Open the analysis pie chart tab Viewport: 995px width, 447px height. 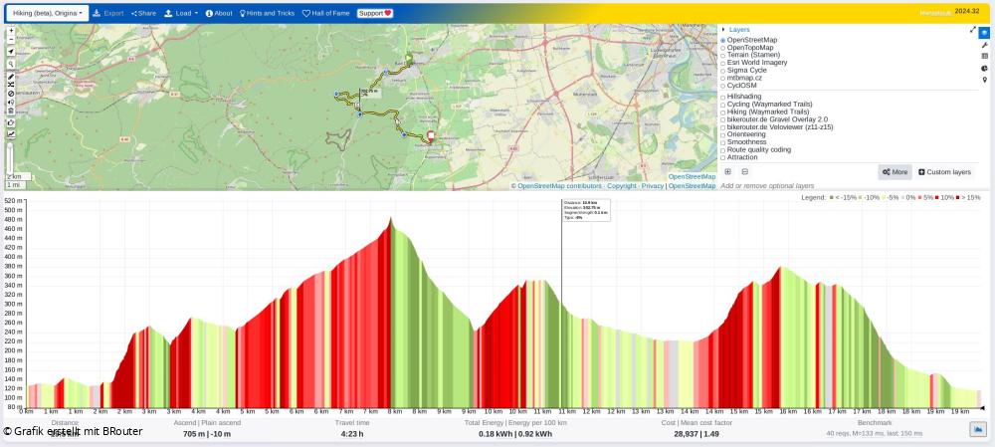pyautogui.click(x=984, y=69)
